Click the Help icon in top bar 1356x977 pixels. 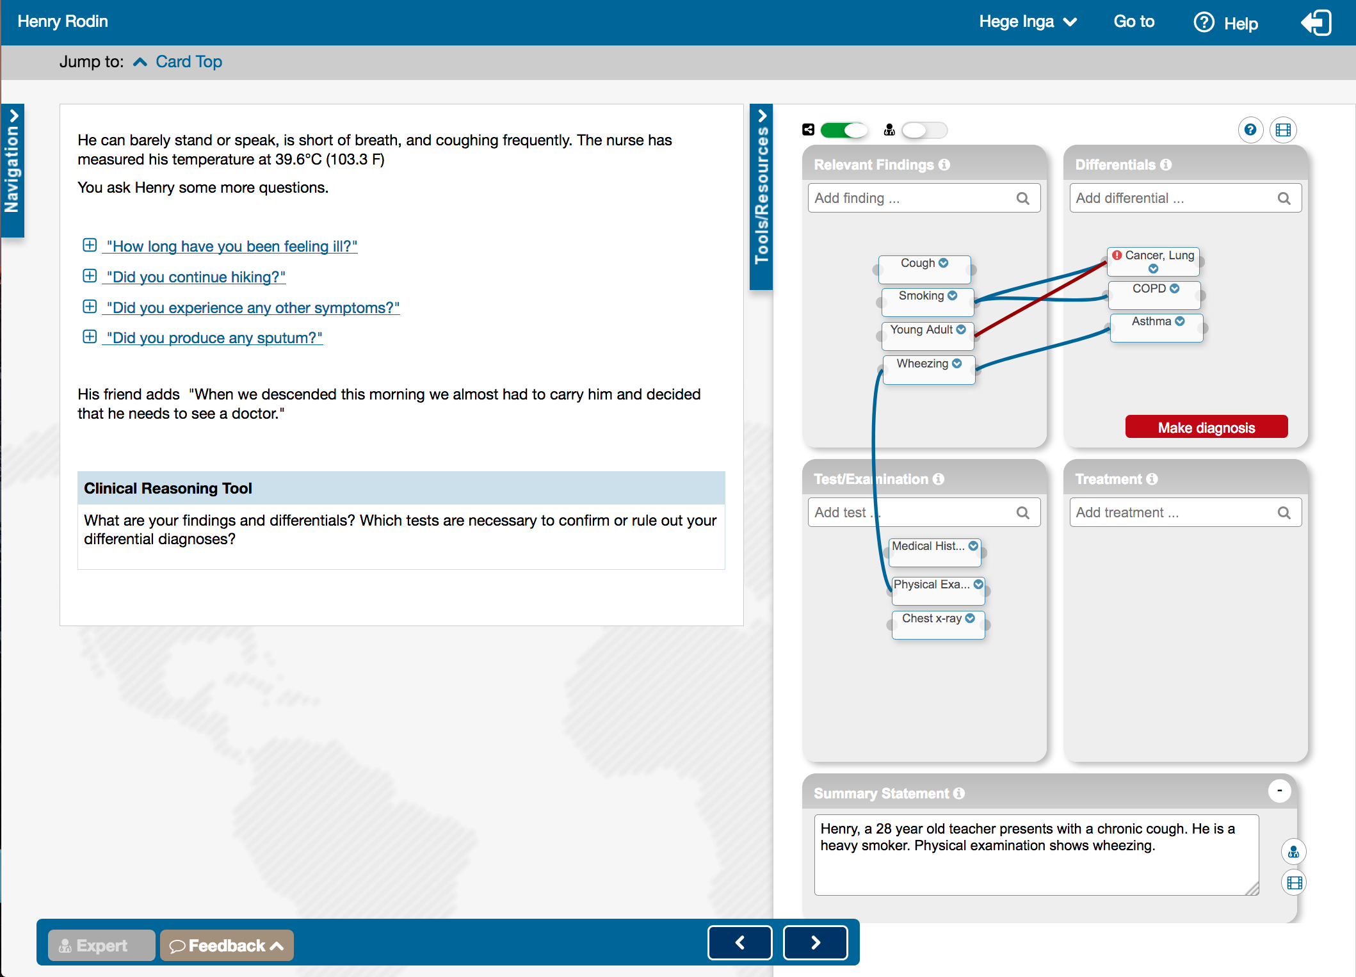(x=1204, y=22)
